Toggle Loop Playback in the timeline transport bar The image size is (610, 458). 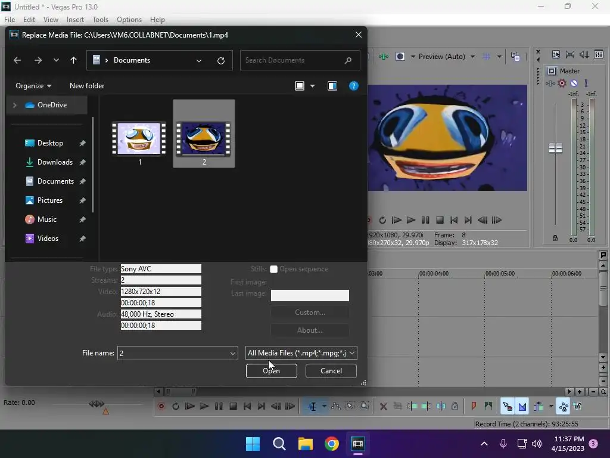176,406
